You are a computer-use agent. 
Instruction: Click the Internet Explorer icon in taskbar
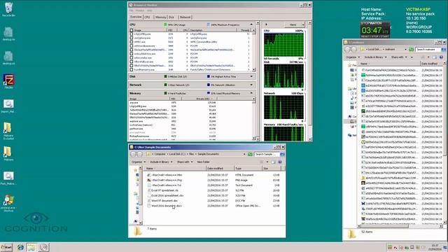pyautogui.click(x=20, y=247)
